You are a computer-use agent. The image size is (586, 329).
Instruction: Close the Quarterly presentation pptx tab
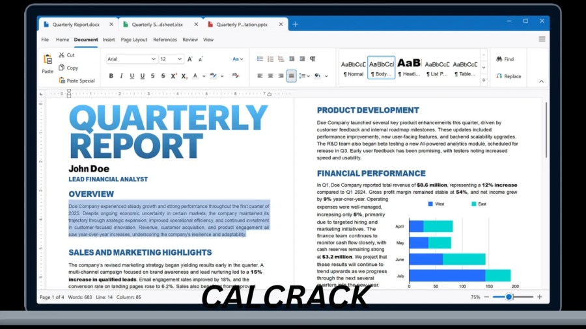click(281, 24)
